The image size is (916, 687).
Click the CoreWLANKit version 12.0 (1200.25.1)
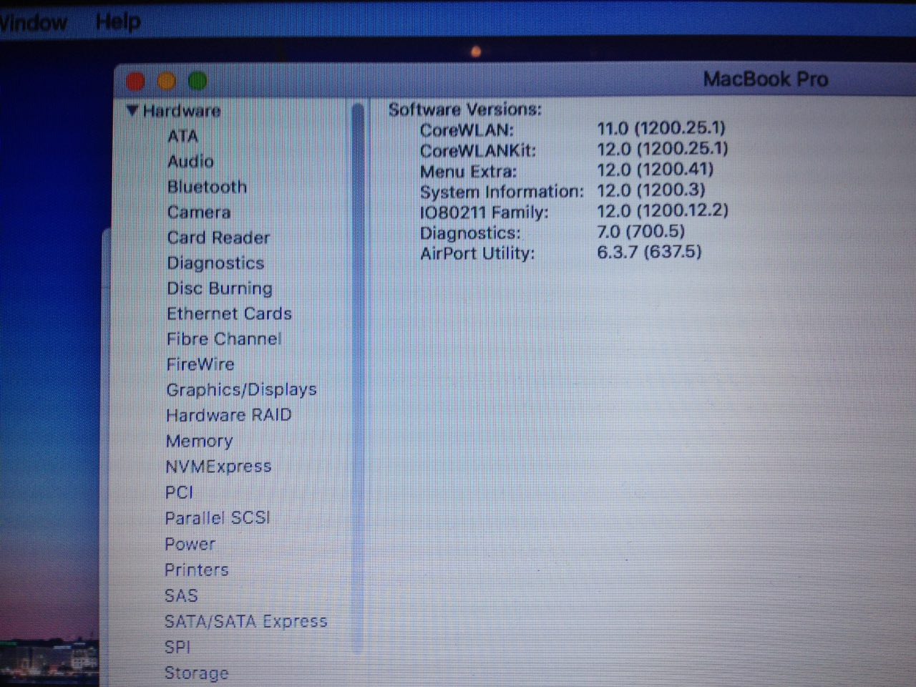tap(663, 149)
